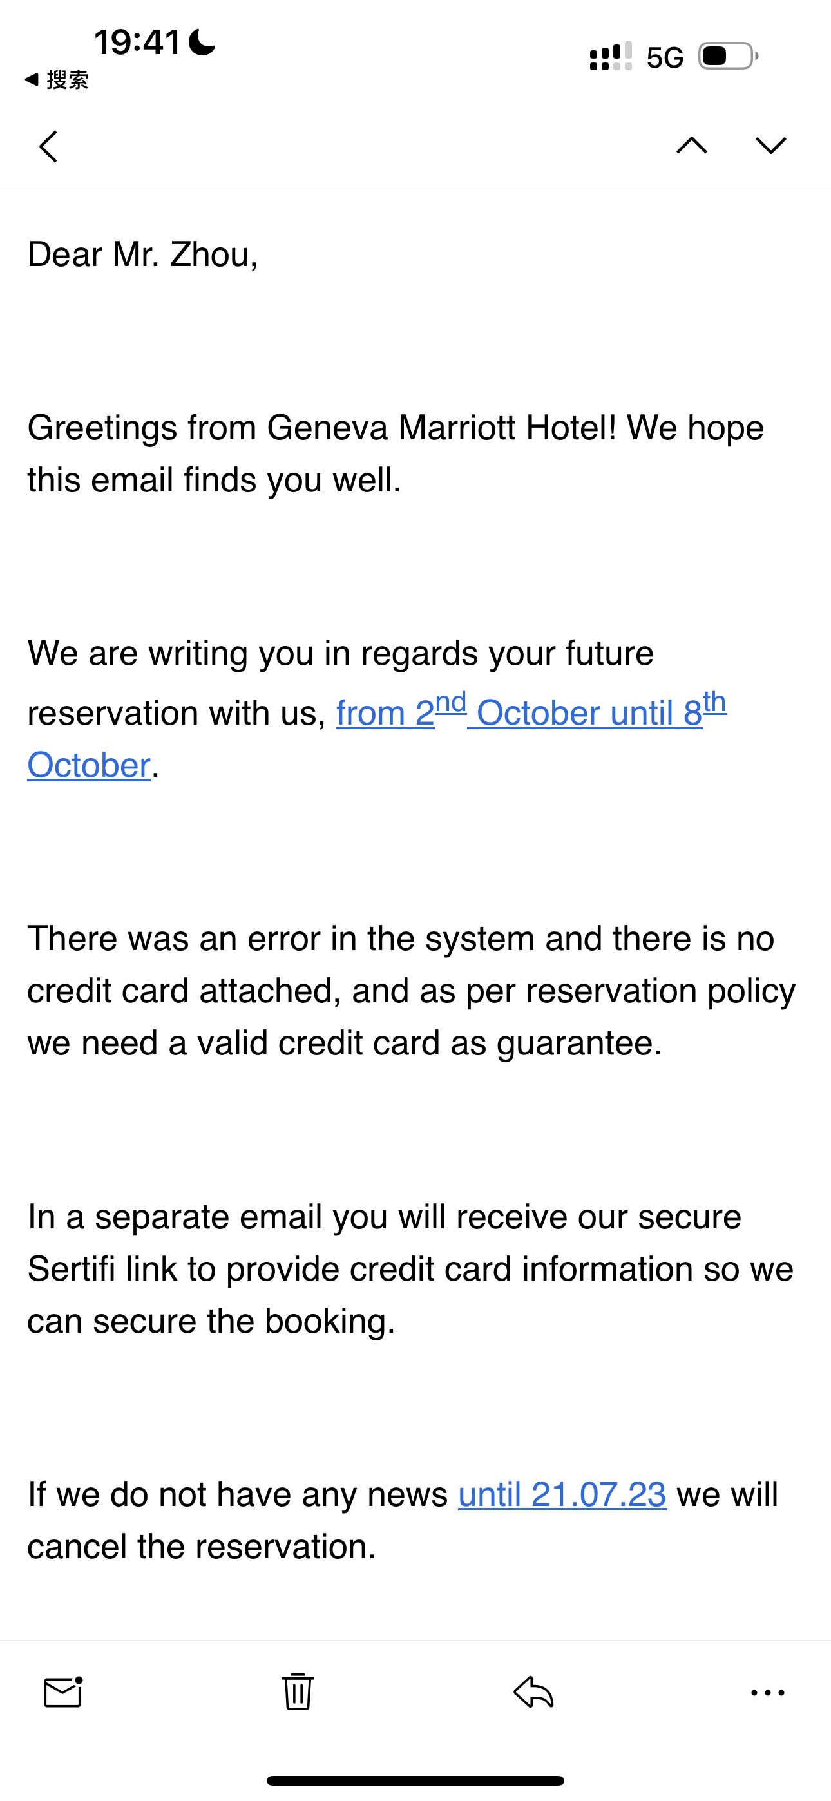Tap the 'until 21.07.23' date link

click(x=562, y=1494)
